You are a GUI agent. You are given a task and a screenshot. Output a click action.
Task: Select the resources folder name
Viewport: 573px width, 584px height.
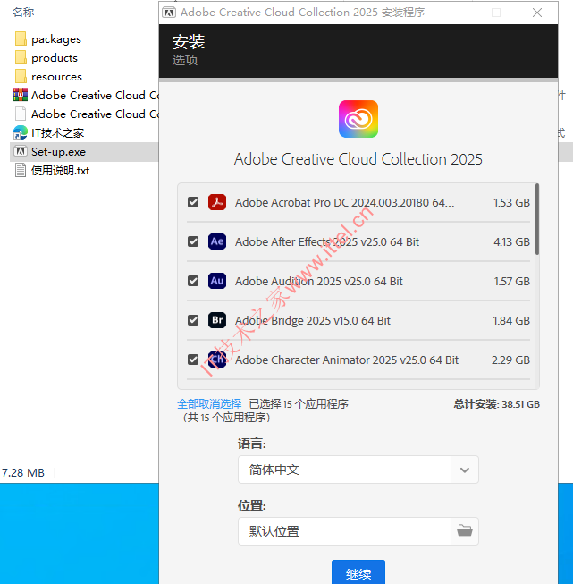pos(56,76)
